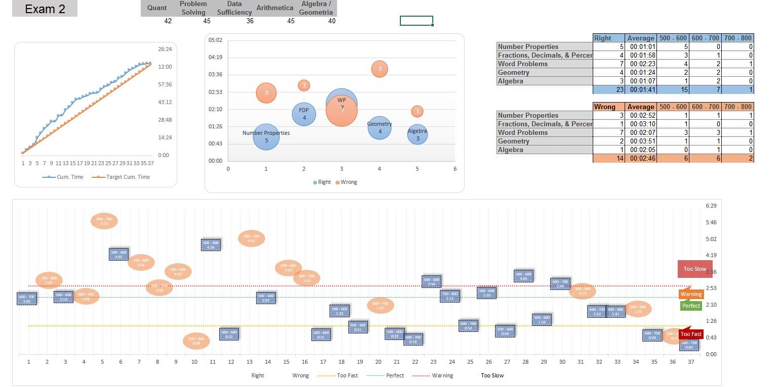Select Algebra row label in Wrong table
This screenshot has height=387, width=782.
pos(545,150)
